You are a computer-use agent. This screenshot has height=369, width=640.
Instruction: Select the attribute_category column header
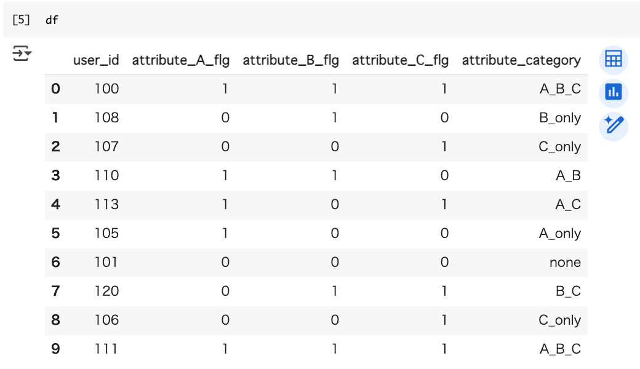(x=521, y=60)
